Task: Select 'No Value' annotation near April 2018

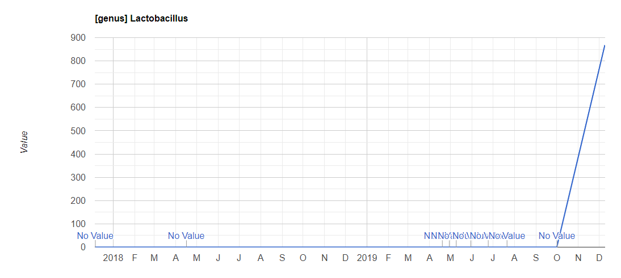Action: (x=186, y=236)
